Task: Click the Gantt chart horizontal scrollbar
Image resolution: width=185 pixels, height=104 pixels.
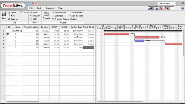Action: point(120,101)
